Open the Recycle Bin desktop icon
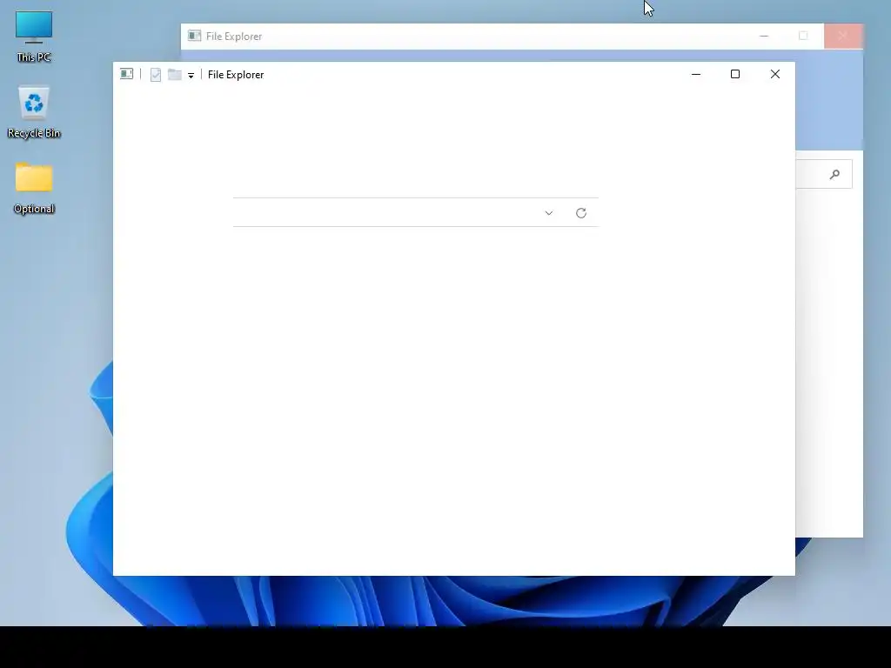891x668 pixels. pos(34,112)
